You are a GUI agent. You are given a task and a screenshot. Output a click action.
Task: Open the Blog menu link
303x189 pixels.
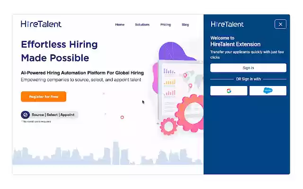185,25
